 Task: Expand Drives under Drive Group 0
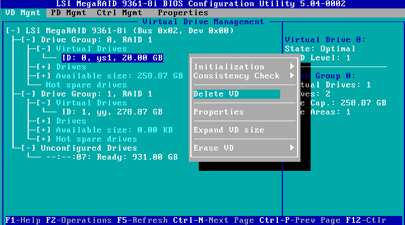pos(43,67)
